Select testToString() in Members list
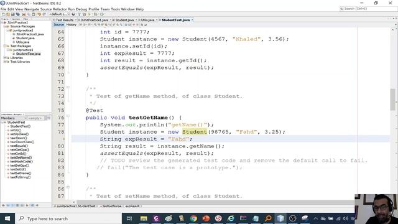 coord(21,177)
